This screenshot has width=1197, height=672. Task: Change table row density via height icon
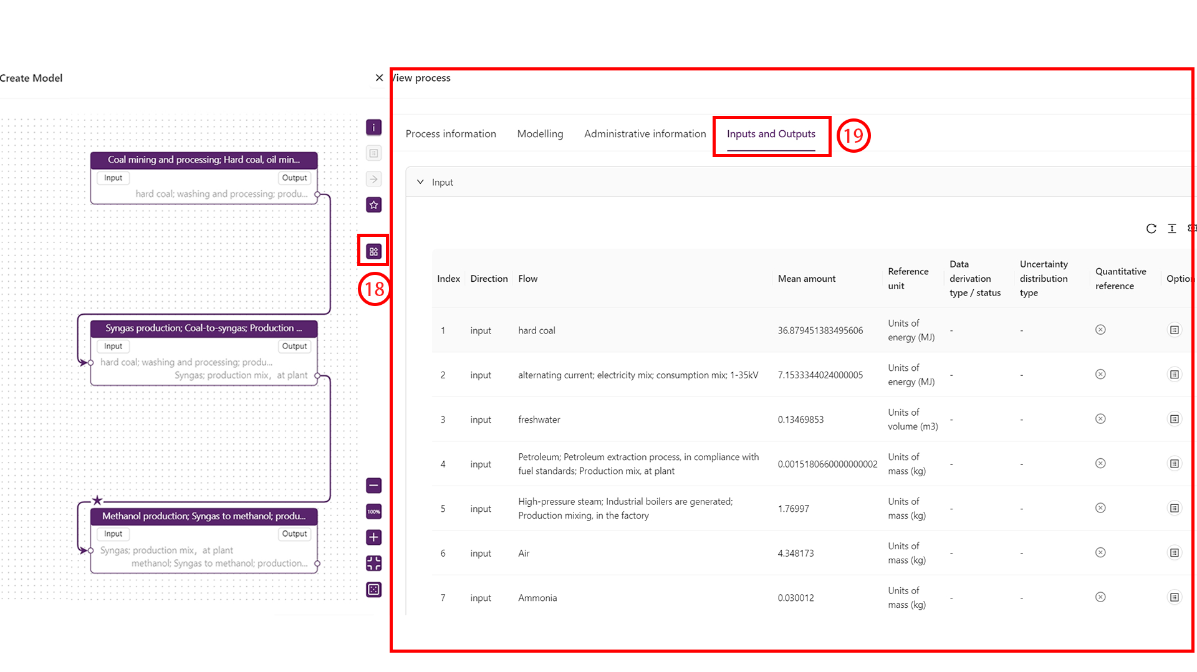coord(1172,229)
